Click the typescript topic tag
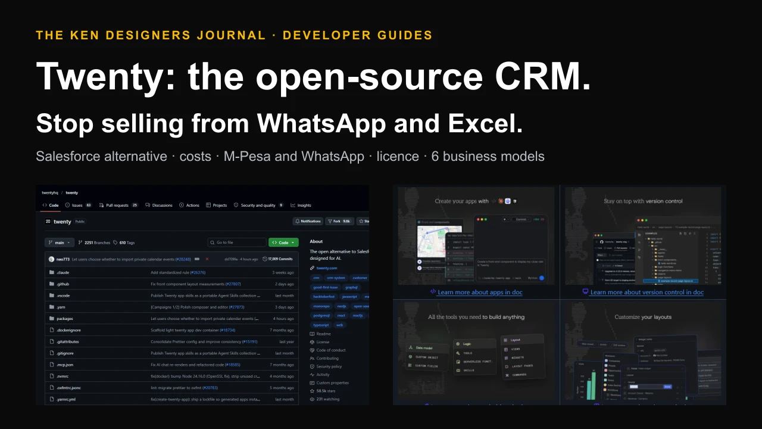Image resolution: width=762 pixels, height=429 pixels. (321, 325)
